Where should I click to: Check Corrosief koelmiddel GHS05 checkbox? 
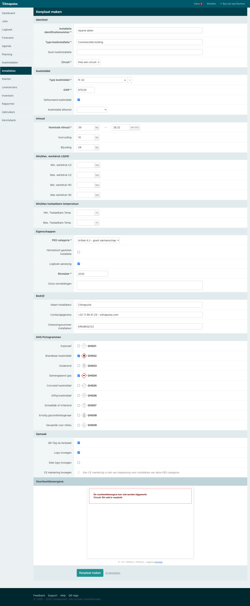79,386
